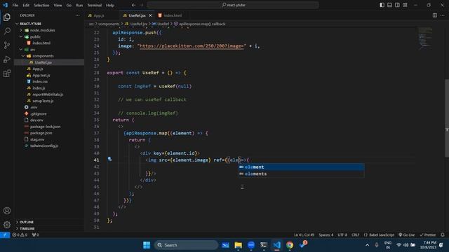Open the Edit menu
Screen dimensions: 449x252
(26, 5)
